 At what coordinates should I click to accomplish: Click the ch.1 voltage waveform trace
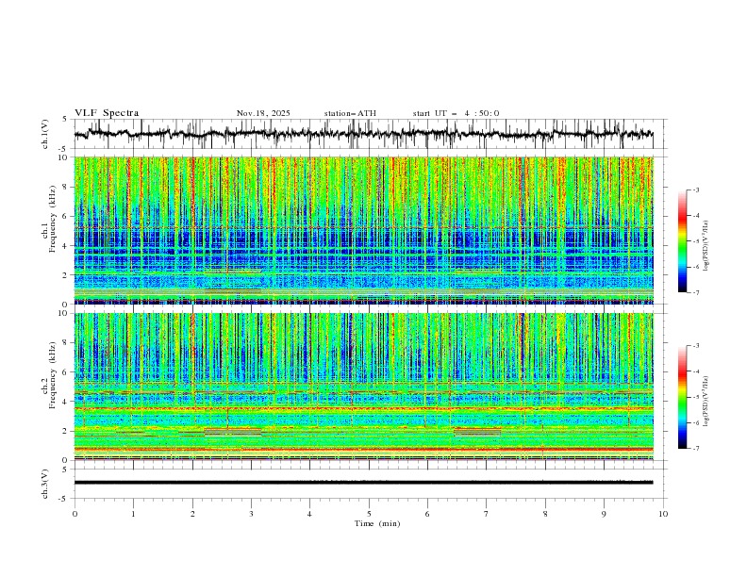(x=363, y=134)
